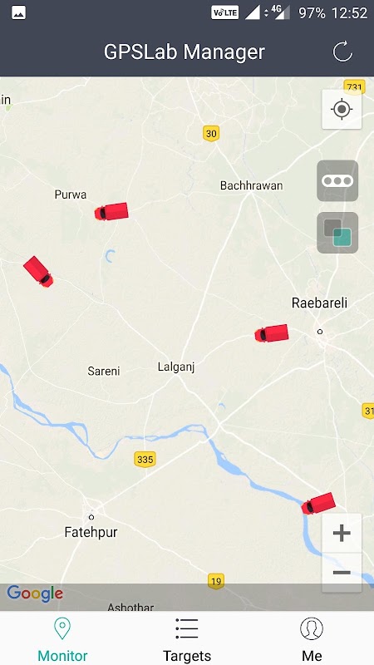Tap the Raebareli city label
This screenshot has height=665, width=374.
click(x=319, y=303)
